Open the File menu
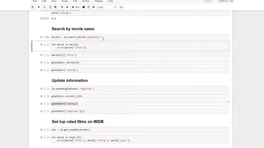 pyautogui.click(x=35, y=1)
